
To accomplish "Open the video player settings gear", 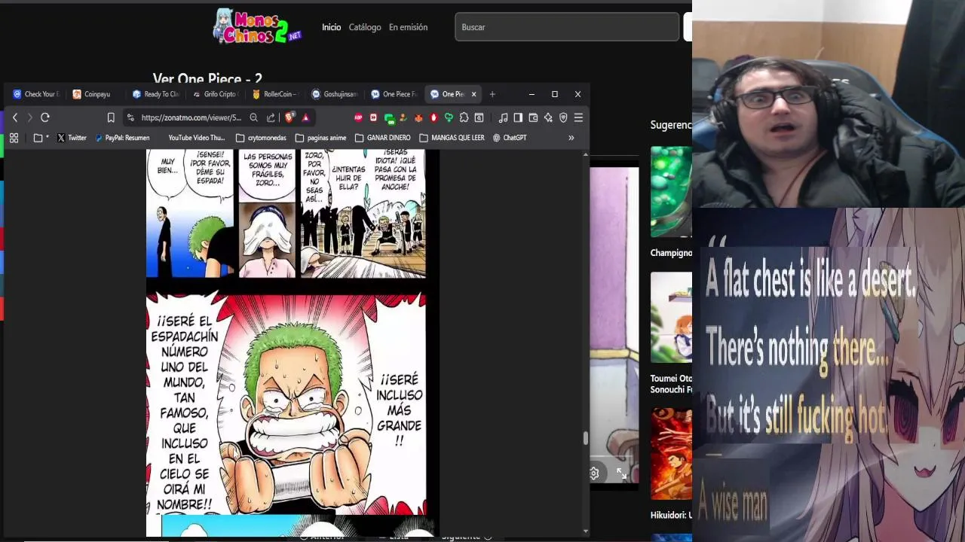I will click(594, 473).
